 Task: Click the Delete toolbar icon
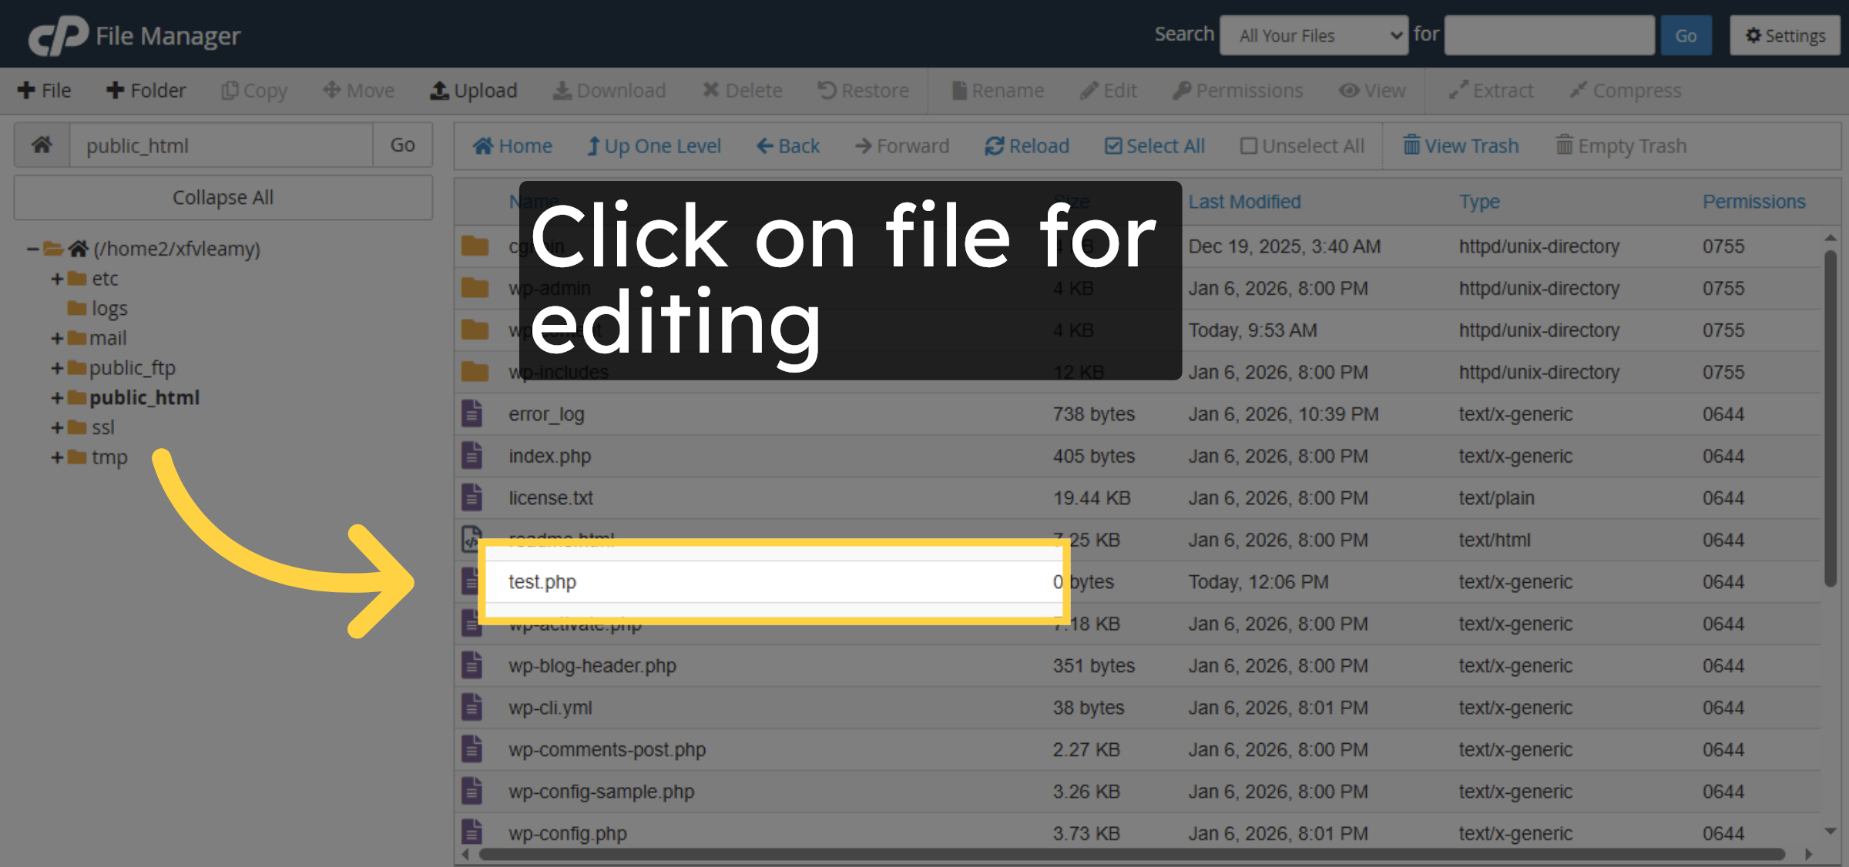click(x=742, y=90)
